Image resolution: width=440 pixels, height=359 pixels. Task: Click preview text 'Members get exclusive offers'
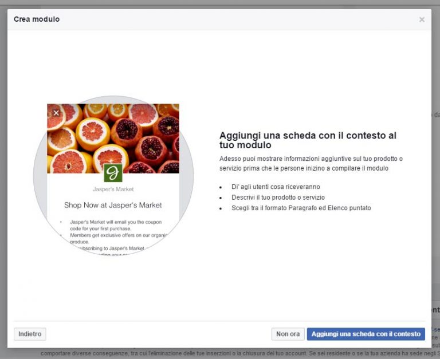119,238
